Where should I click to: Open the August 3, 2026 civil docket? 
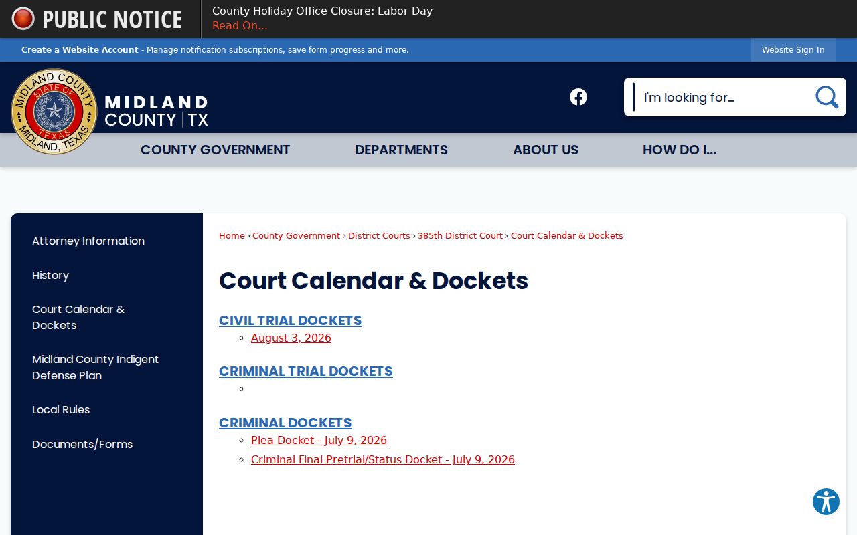[291, 338]
